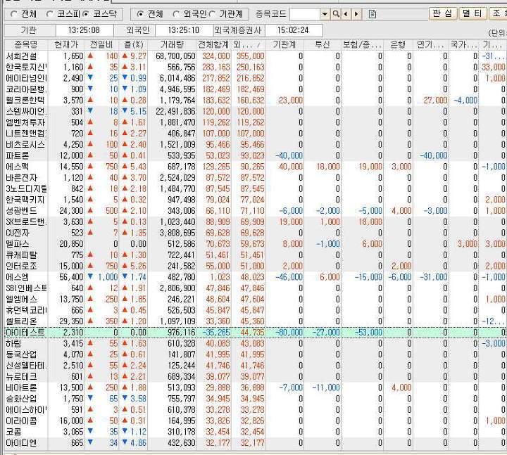Select the 에스엠 stock name
This screenshot has width=507, height=455.
[x=18, y=277]
